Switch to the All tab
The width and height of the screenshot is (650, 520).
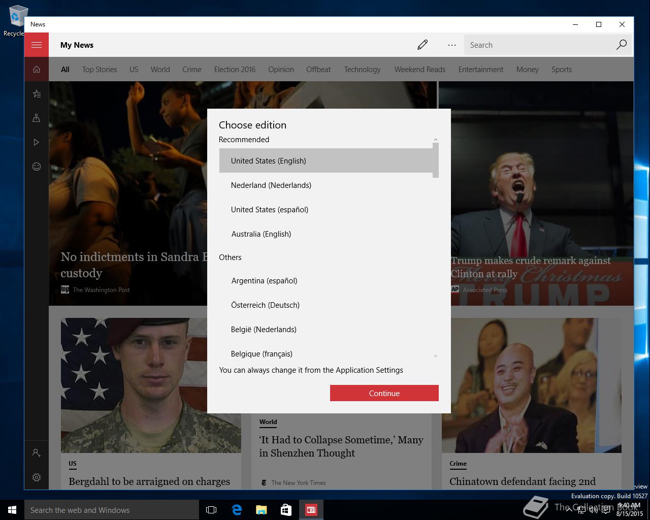click(65, 69)
